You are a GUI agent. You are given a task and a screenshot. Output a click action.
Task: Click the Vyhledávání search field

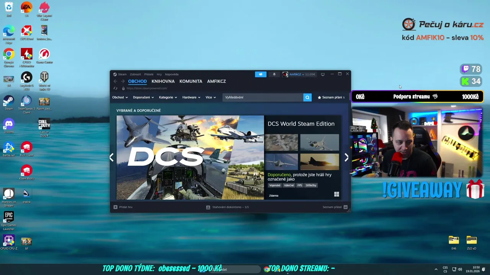[263, 97]
